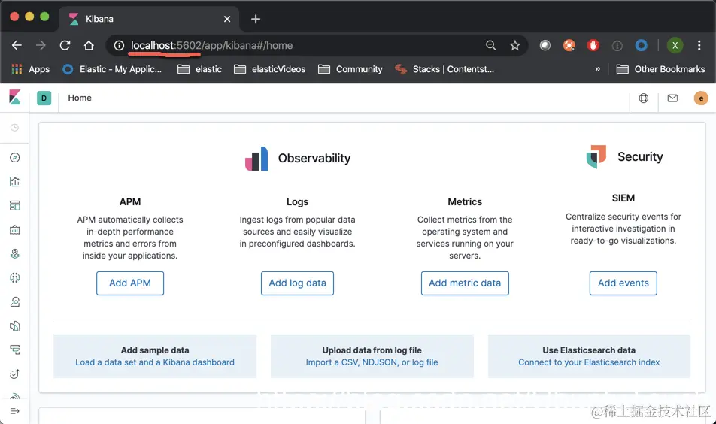This screenshot has height=424, width=716.
Task: Open Visualize chart icon in sidebar
Action: coord(14,182)
